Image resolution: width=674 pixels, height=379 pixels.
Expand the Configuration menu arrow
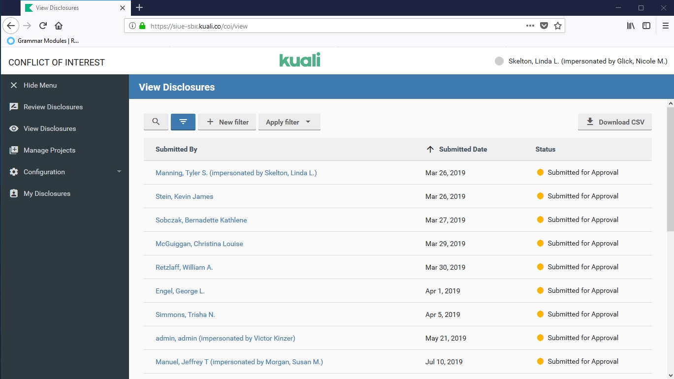coord(119,172)
